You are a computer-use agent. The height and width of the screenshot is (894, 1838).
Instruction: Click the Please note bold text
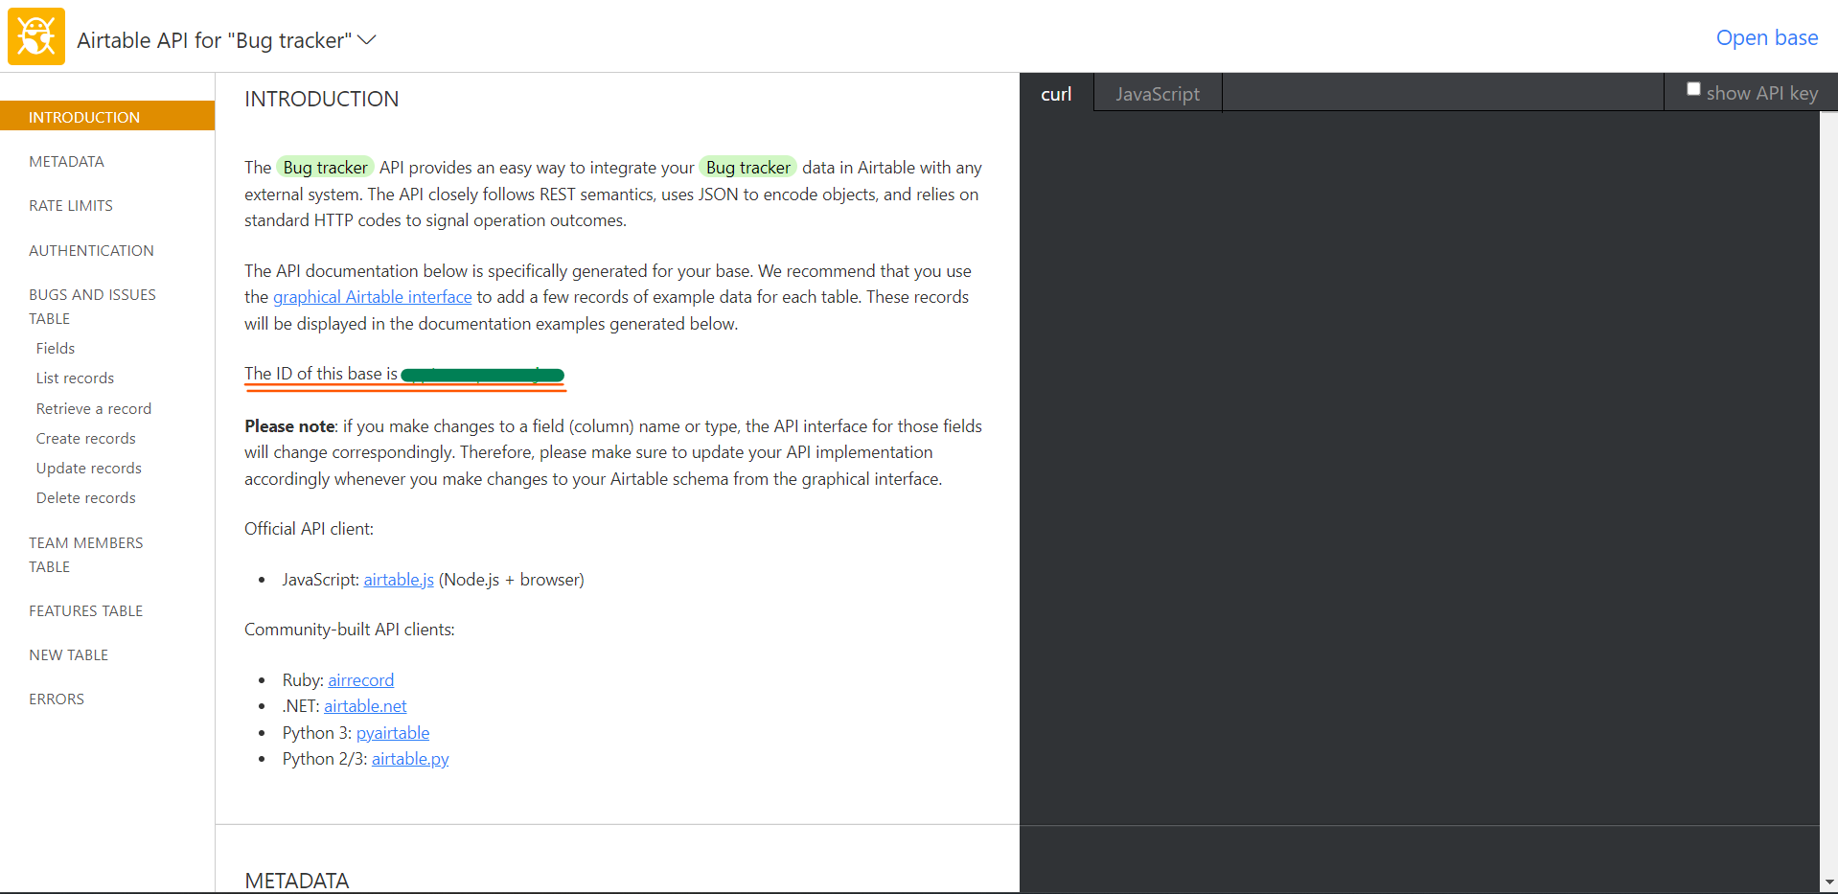coord(289,426)
